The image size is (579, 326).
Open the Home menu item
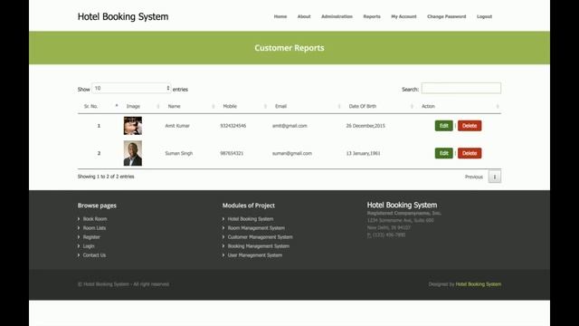pos(280,16)
